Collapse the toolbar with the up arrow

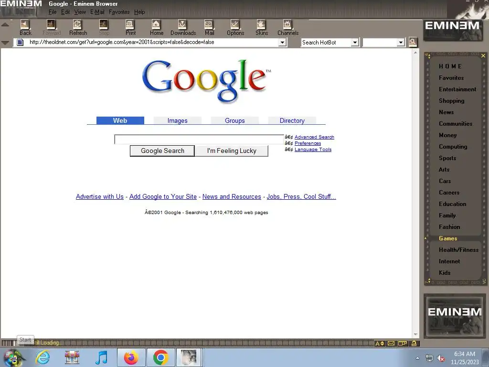tap(5, 24)
